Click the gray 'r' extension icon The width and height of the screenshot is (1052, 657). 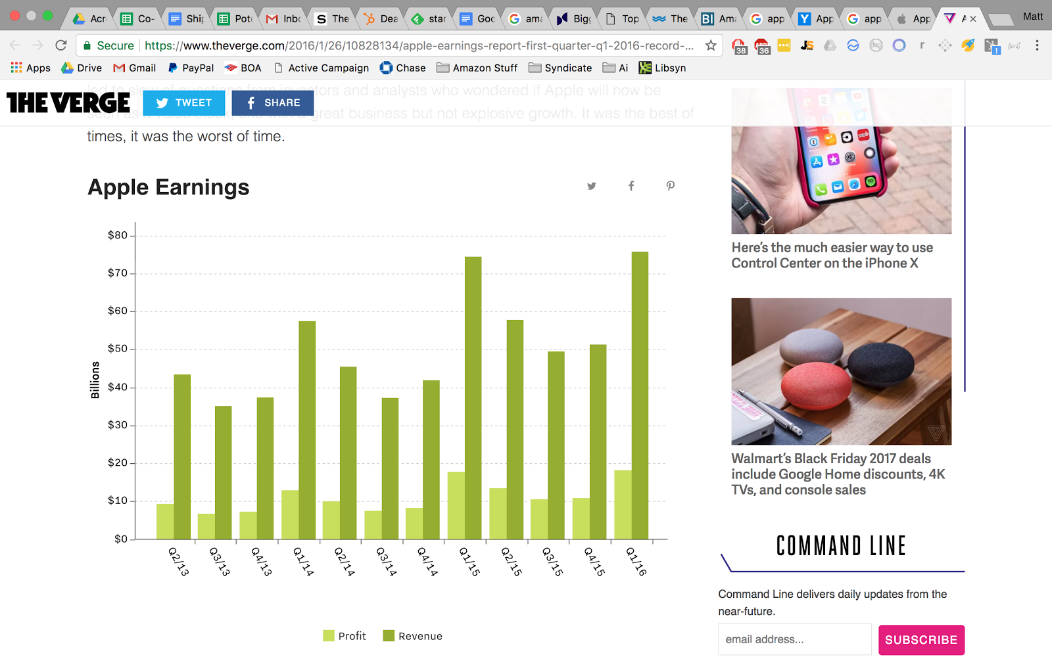(922, 45)
